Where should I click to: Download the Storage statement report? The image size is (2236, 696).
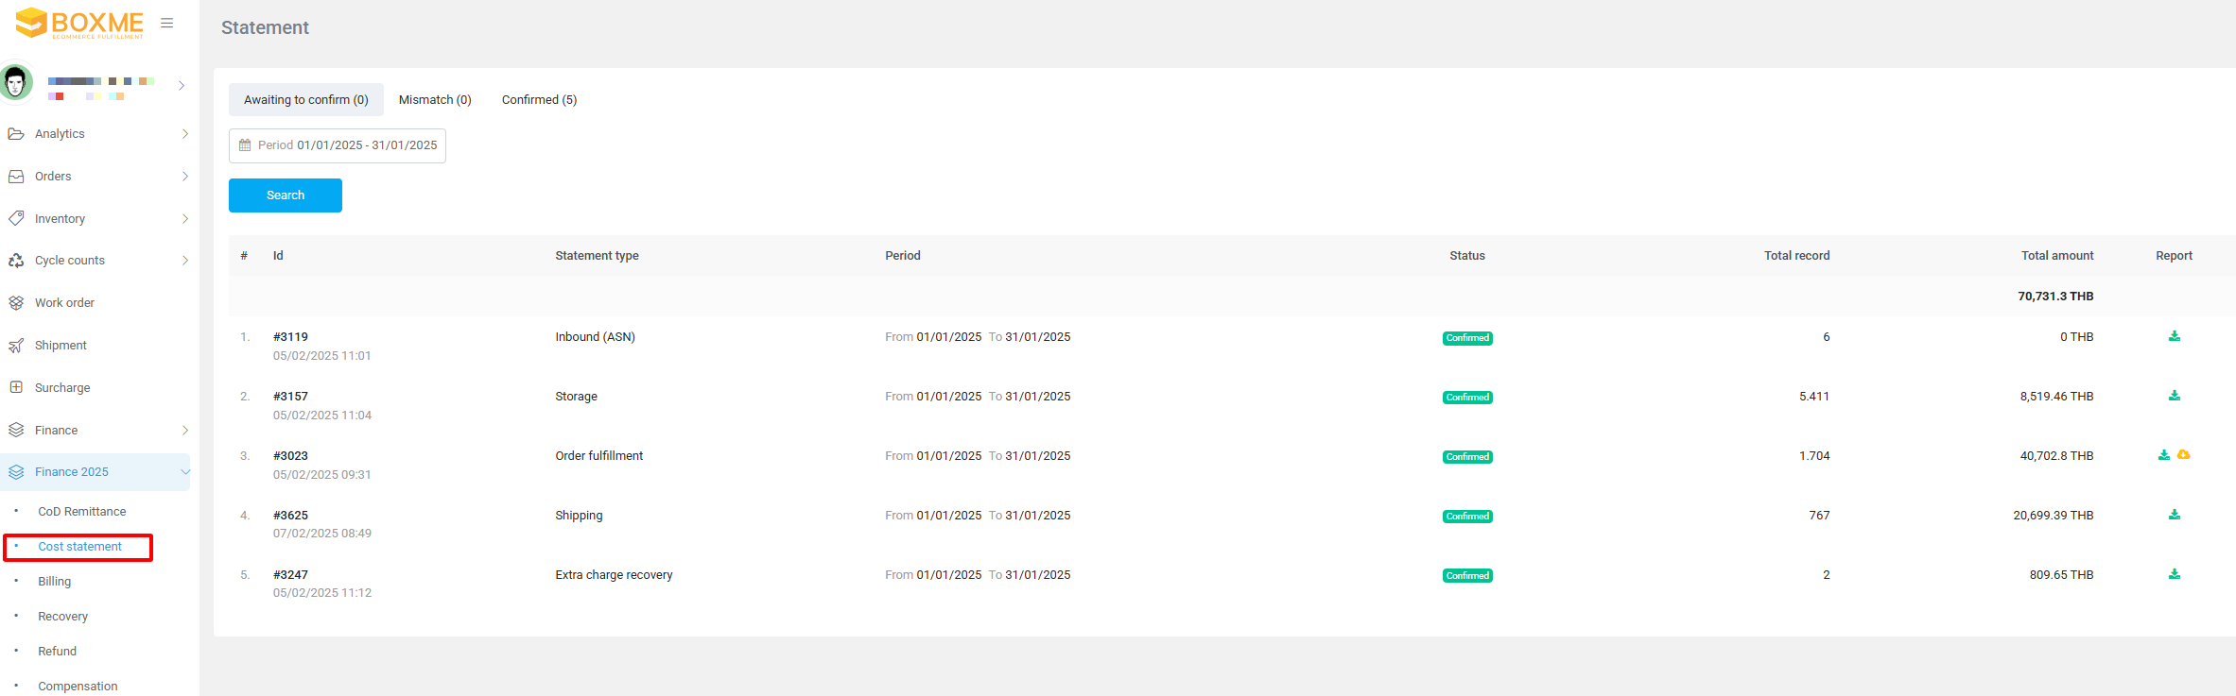pos(2174,396)
